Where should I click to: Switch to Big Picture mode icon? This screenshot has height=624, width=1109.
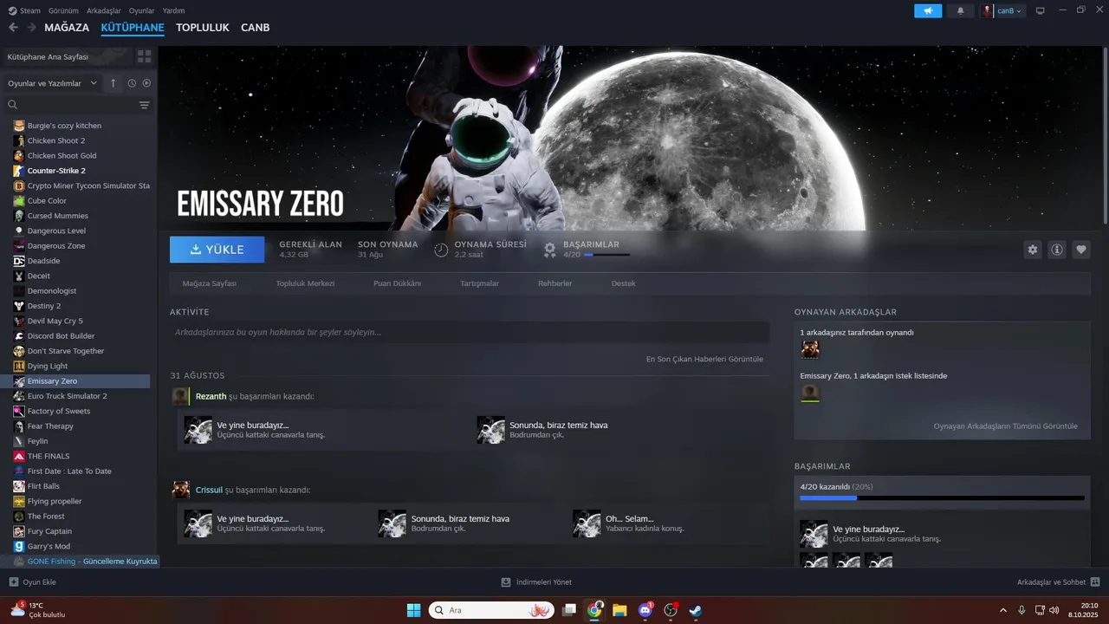[1040, 10]
